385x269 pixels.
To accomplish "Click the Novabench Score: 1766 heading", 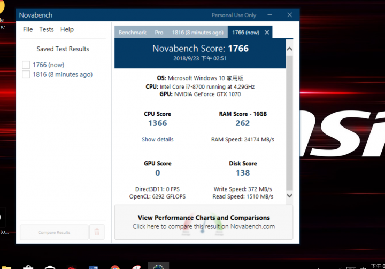I will 201,48.
